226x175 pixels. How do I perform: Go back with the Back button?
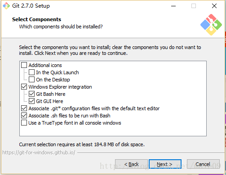(x=131, y=164)
